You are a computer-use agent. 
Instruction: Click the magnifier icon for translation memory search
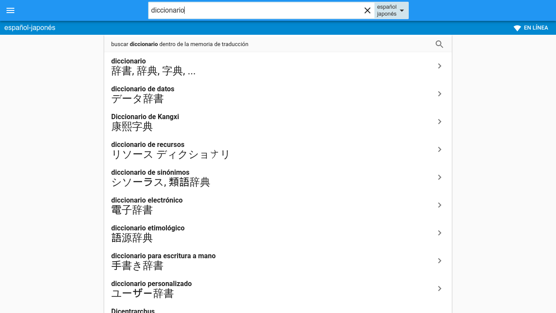pyautogui.click(x=440, y=44)
